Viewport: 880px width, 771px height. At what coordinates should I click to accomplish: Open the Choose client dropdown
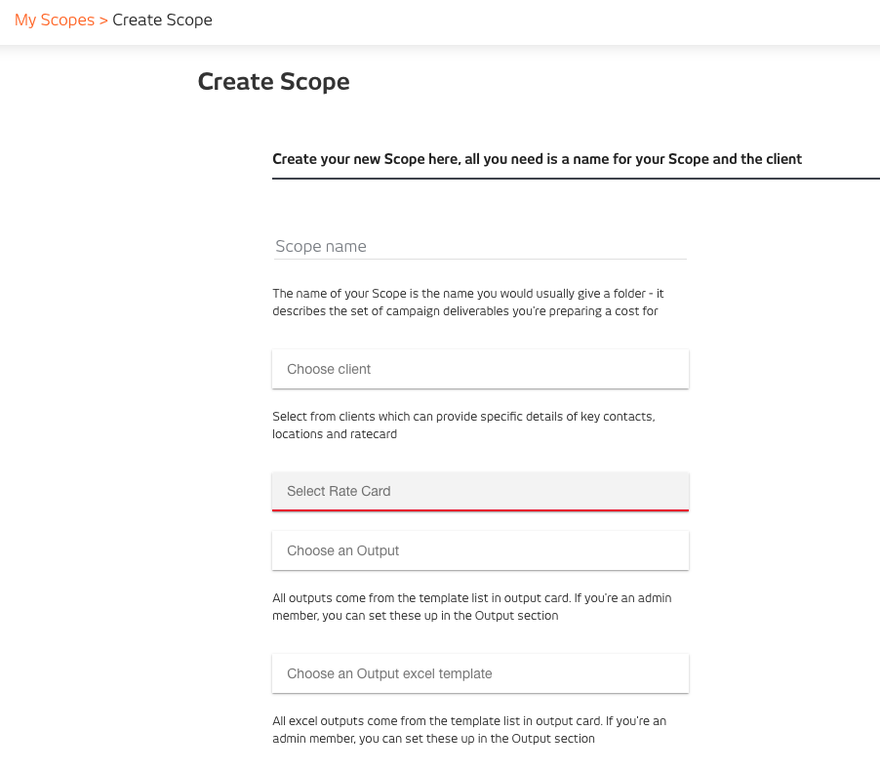(x=480, y=369)
